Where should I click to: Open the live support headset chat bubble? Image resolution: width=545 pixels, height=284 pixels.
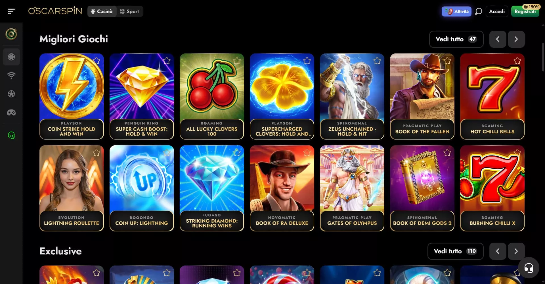pos(529,268)
